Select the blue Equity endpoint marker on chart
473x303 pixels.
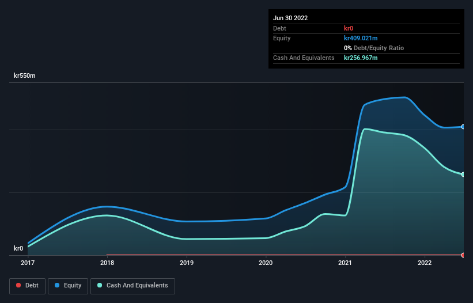coord(463,127)
